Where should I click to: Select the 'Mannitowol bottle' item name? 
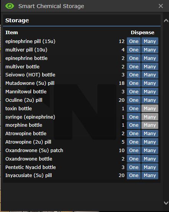(26, 92)
